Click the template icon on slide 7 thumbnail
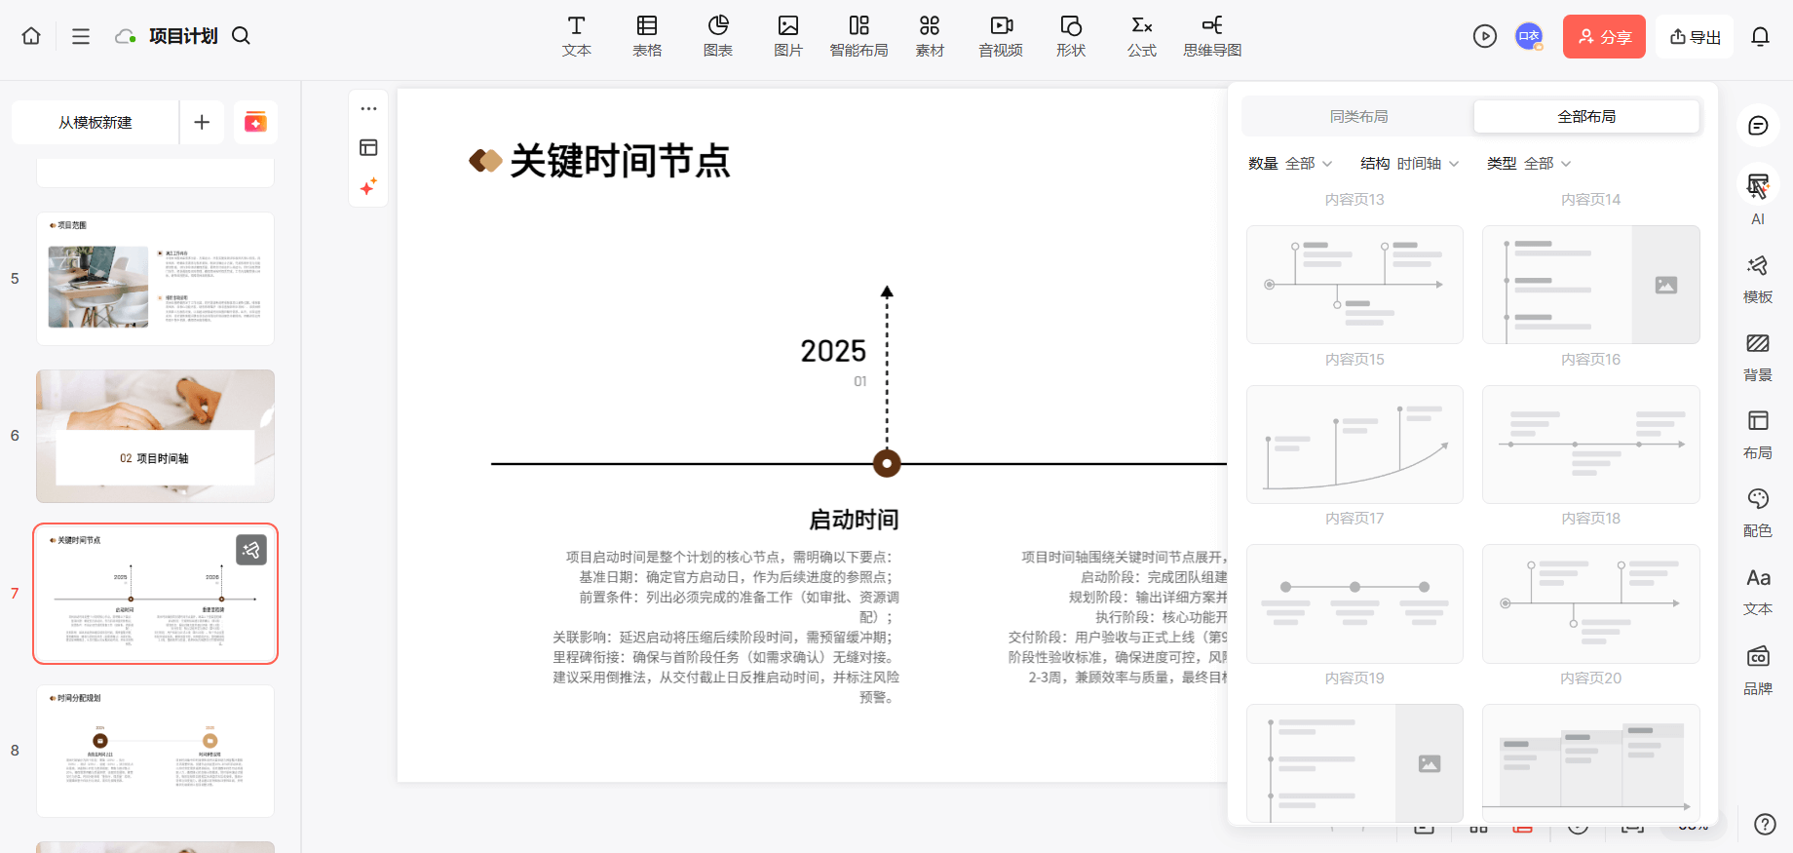 tap(251, 550)
